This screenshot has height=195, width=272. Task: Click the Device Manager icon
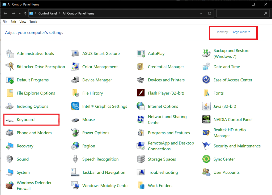(x=75, y=80)
